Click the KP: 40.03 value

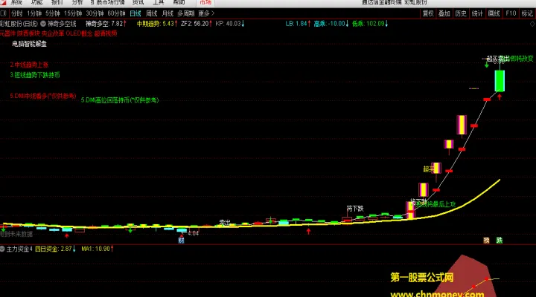pyautogui.click(x=230, y=24)
